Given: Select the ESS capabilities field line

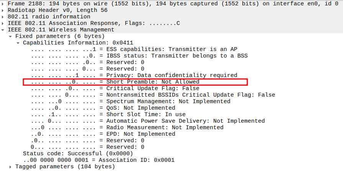Looking at the screenshot, I should 171,49.
